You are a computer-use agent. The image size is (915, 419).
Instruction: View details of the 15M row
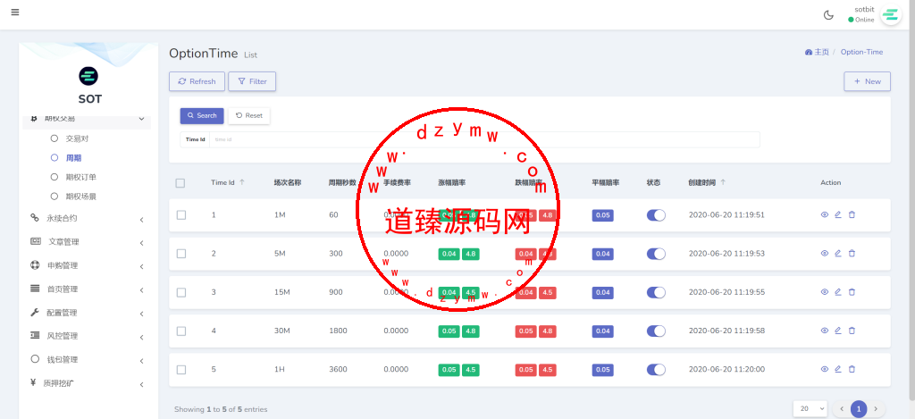click(825, 292)
